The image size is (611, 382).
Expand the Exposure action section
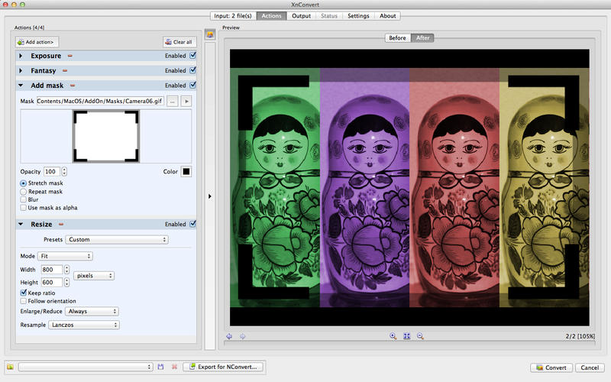click(21, 56)
